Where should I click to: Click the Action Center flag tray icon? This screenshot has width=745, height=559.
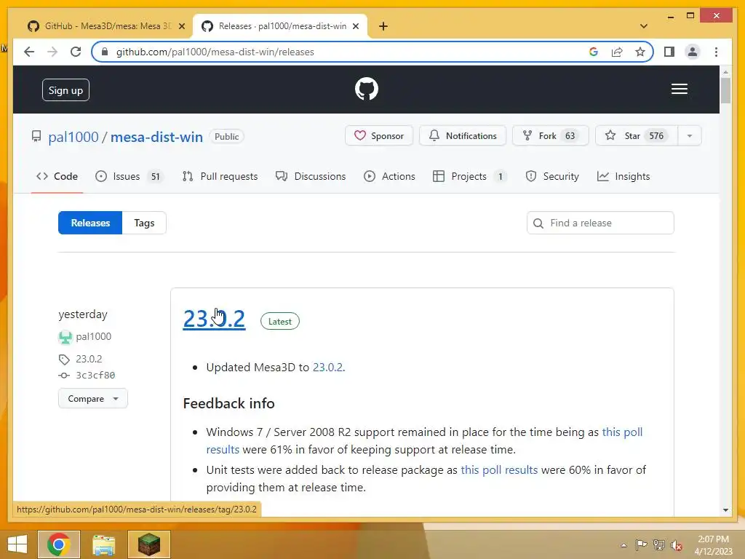641,545
